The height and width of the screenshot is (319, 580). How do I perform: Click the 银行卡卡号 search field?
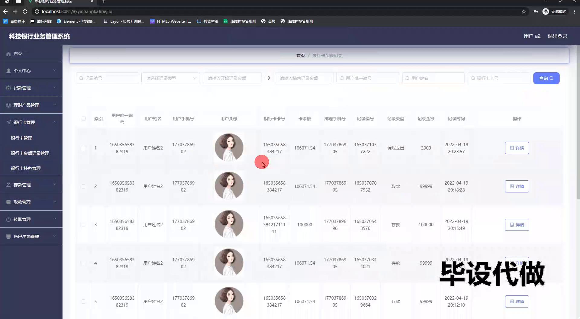(x=499, y=78)
